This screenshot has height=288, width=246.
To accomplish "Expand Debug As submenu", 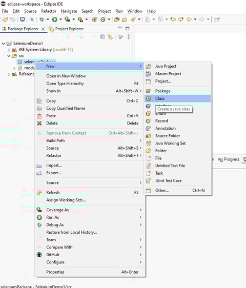I will (x=90, y=225).
